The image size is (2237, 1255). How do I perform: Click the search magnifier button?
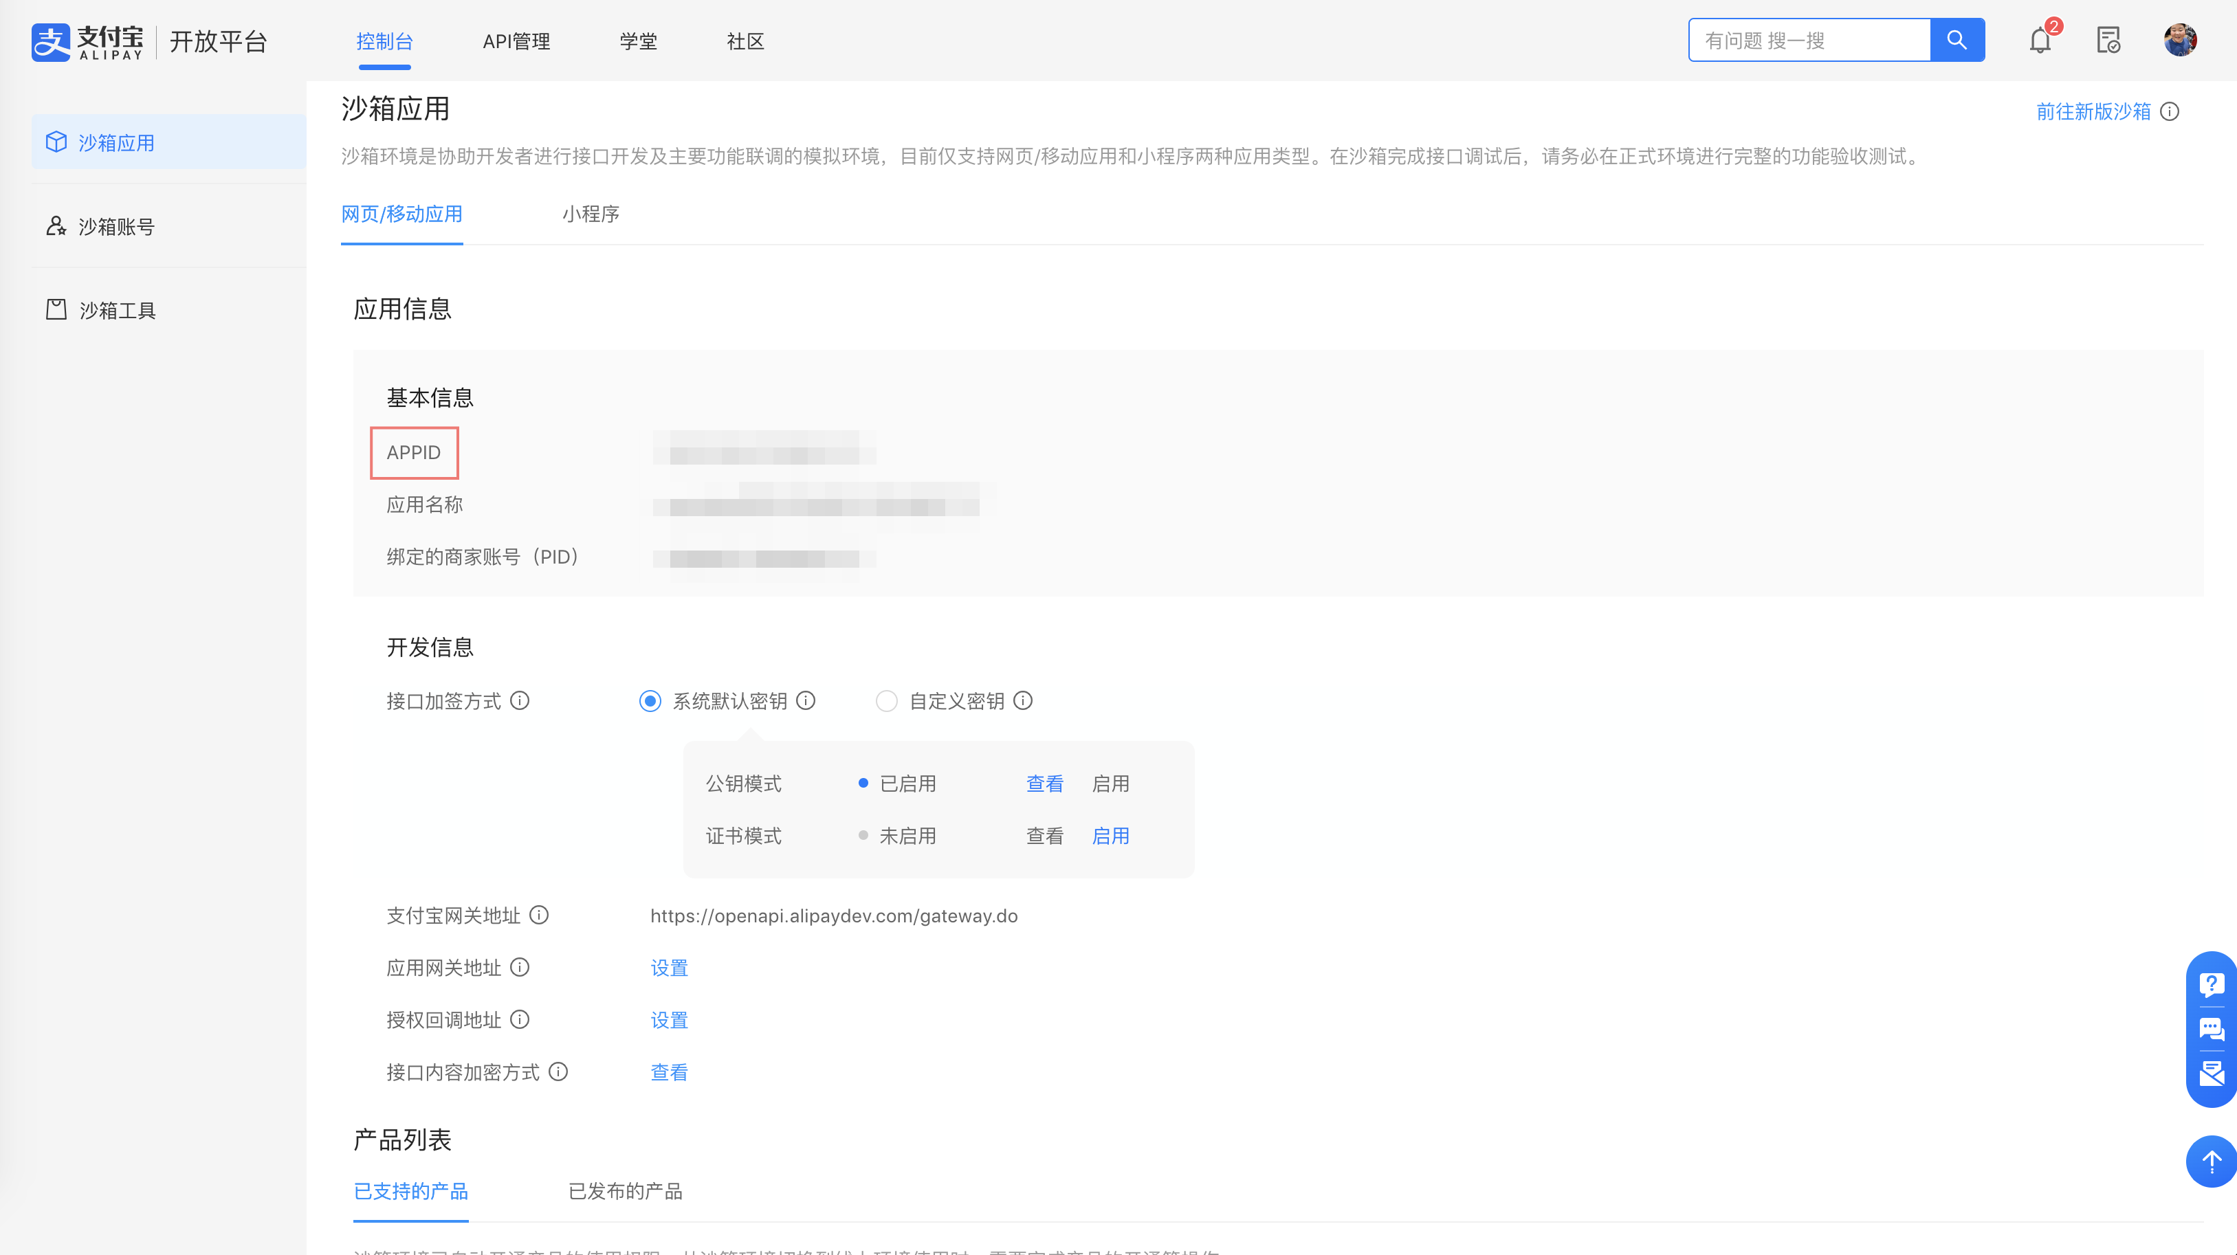pos(1957,40)
